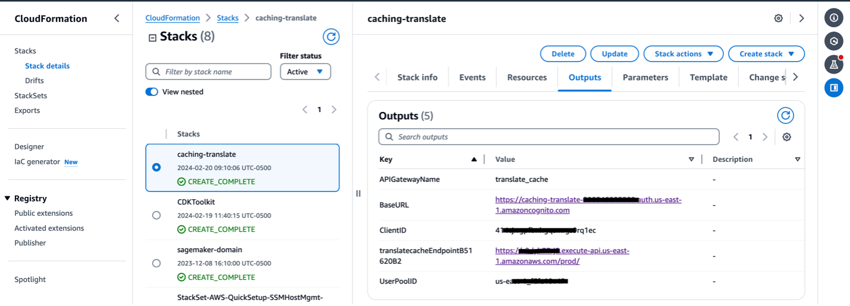Open Stacks in the sidebar

tap(25, 51)
